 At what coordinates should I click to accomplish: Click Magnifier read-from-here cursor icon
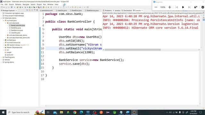point(196,7)
